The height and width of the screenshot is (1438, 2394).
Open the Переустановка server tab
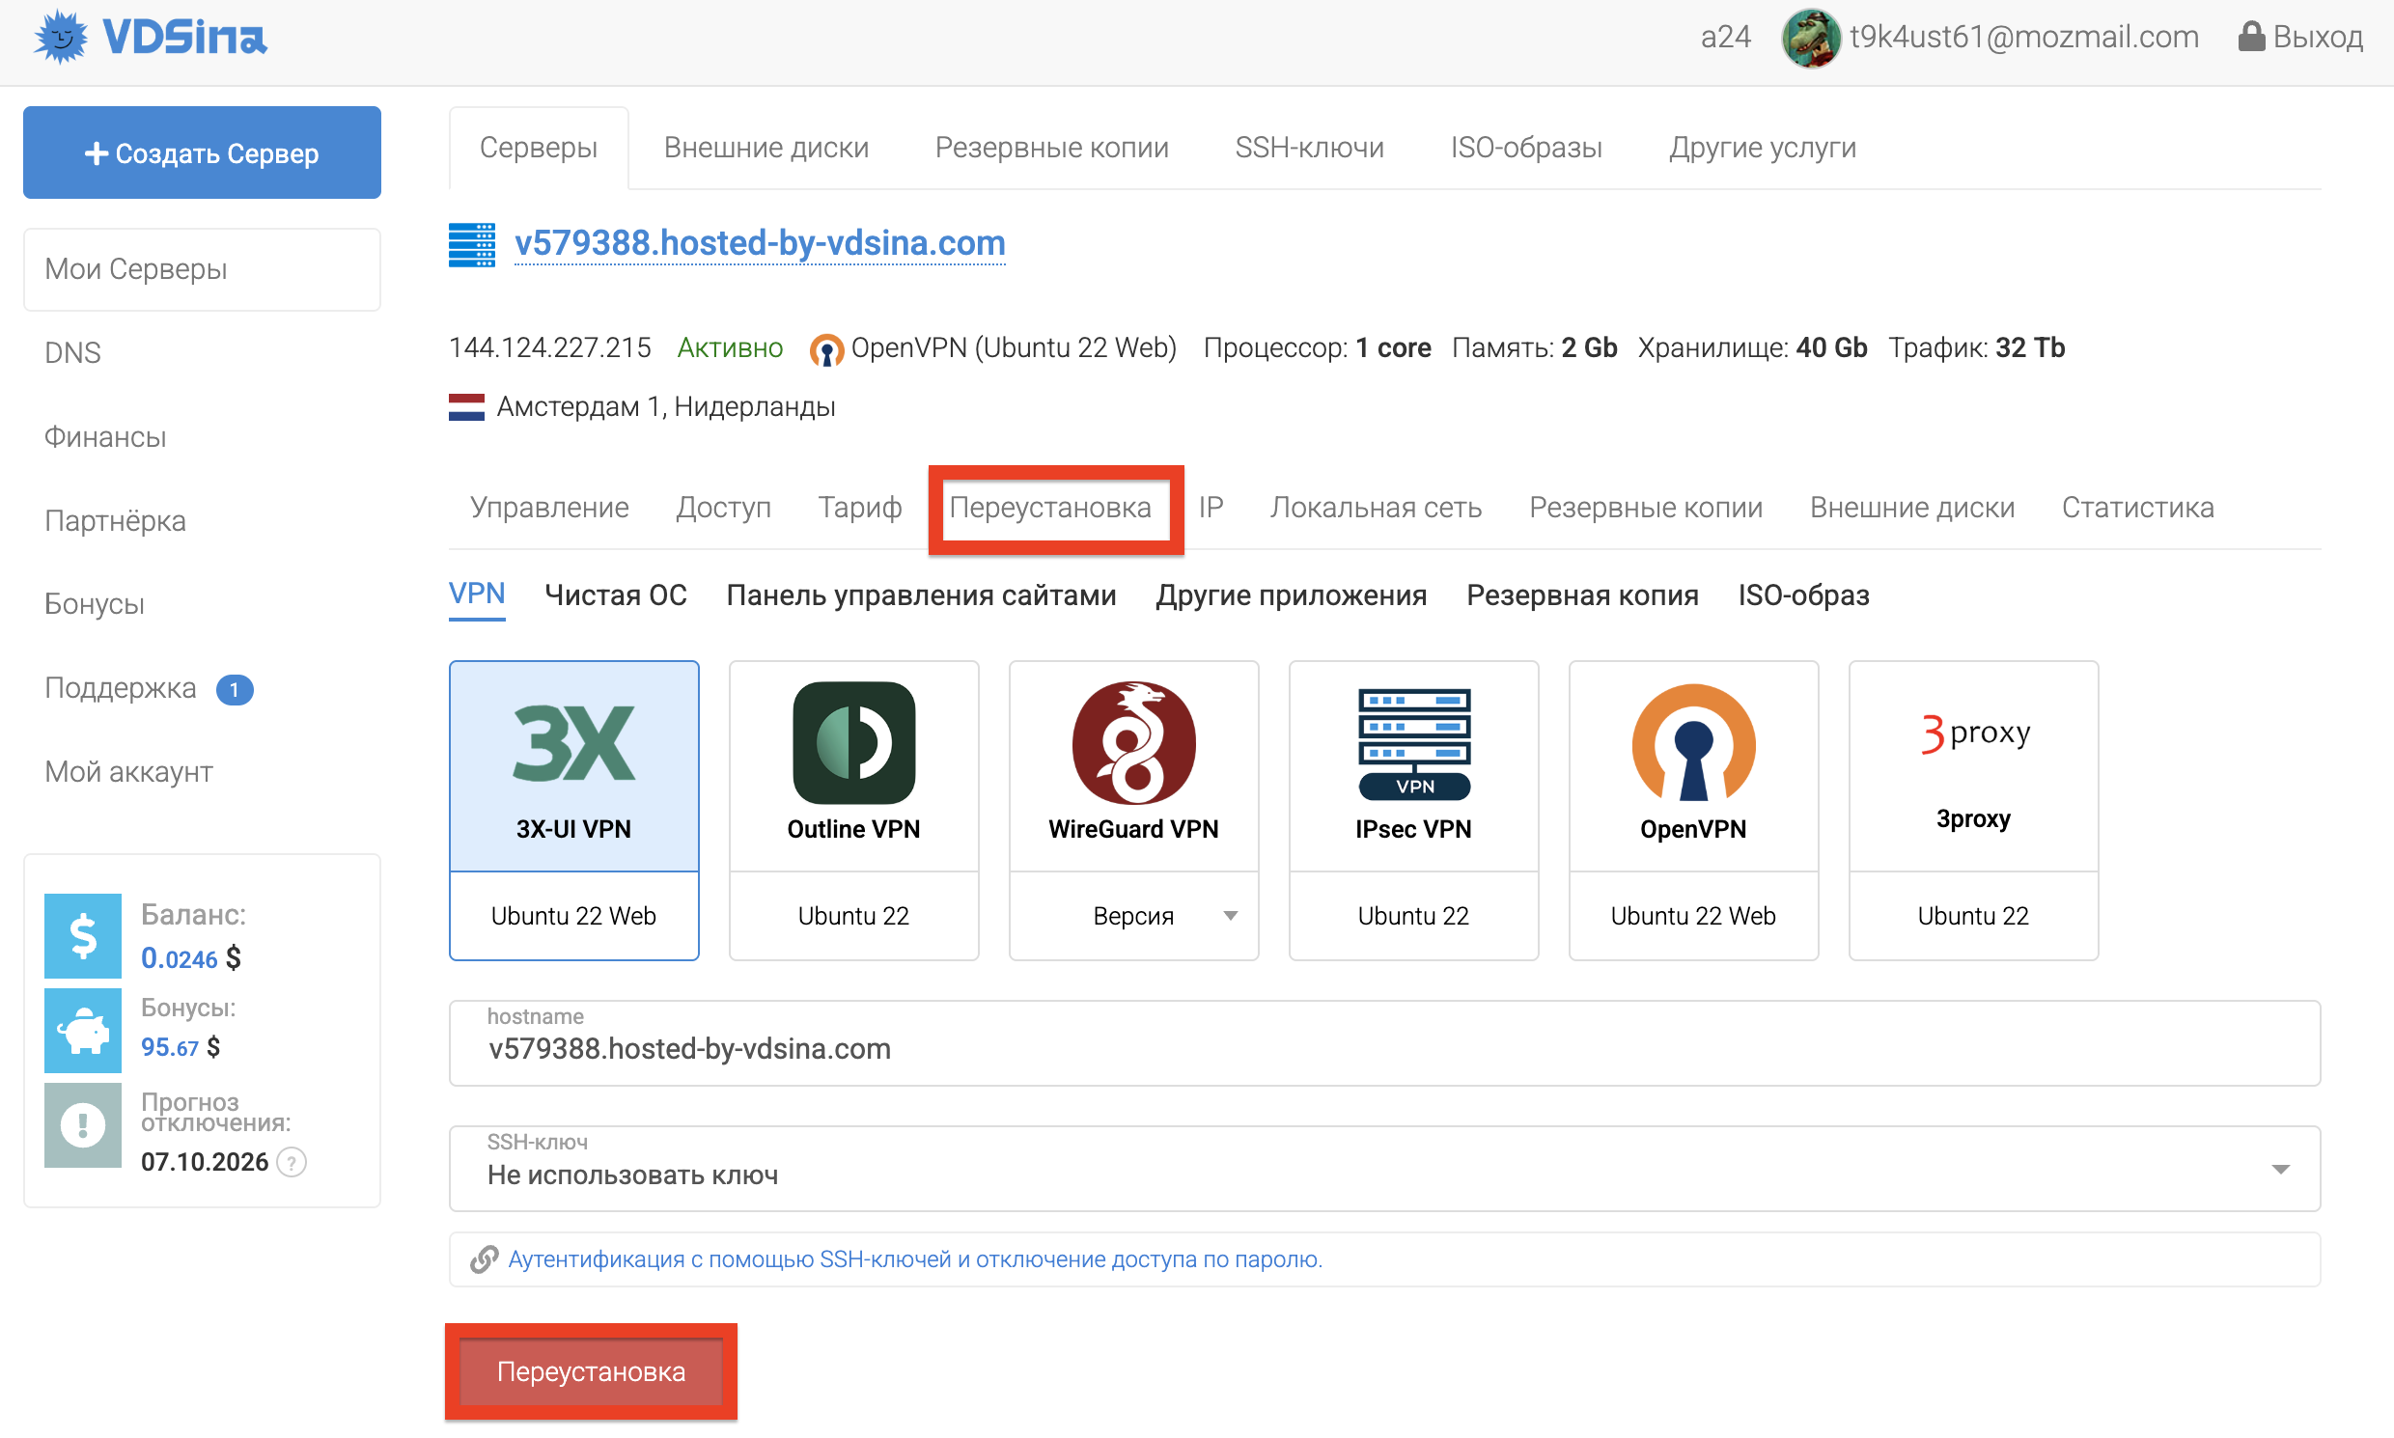coord(1049,508)
